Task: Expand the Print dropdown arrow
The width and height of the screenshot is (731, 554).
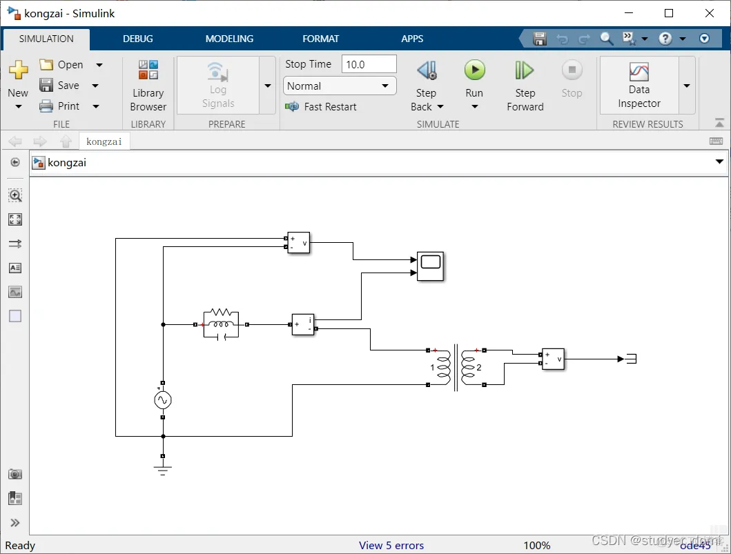Action: point(95,106)
